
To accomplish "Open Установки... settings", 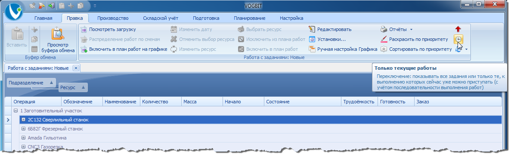I will (x=327, y=40).
